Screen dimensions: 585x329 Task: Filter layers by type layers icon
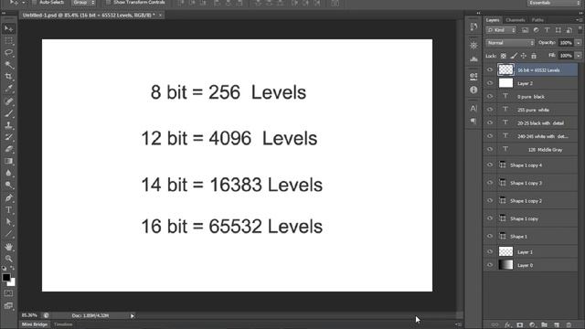click(x=547, y=30)
